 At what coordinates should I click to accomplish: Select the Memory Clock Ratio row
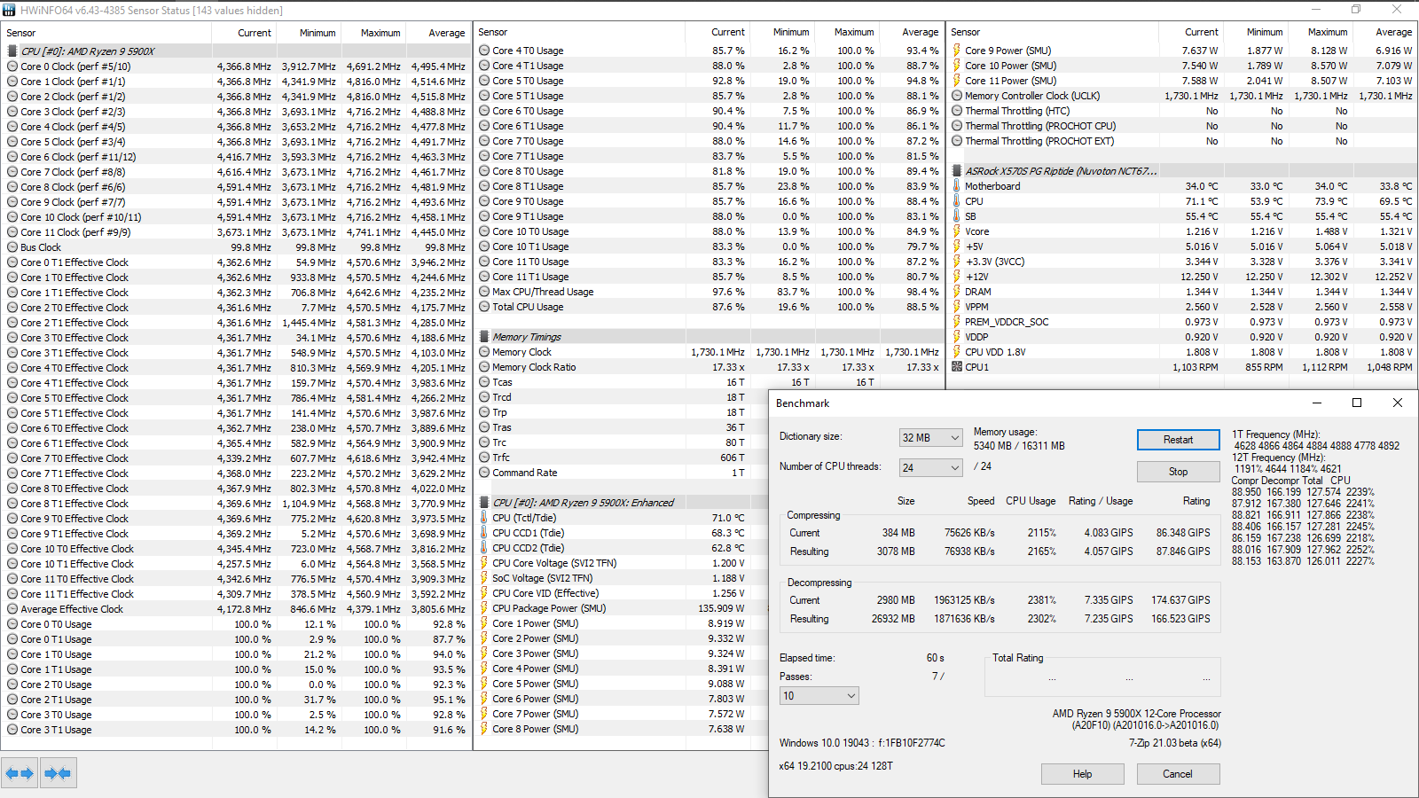709,367
